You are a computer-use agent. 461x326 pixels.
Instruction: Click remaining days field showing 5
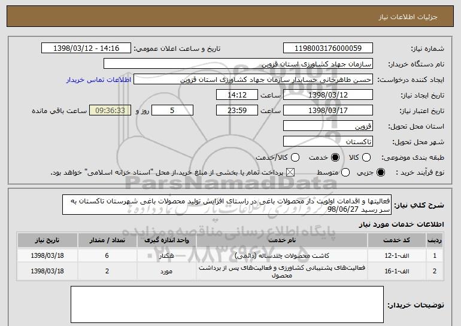[172, 111]
